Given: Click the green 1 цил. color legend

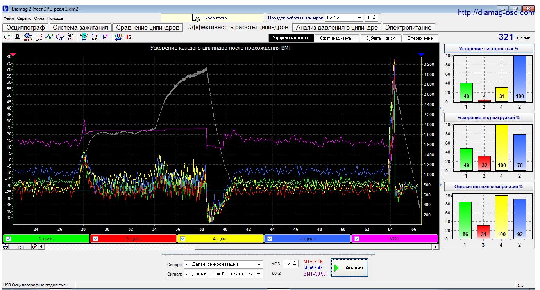Looking at the screenshot, I should [46, 239].
